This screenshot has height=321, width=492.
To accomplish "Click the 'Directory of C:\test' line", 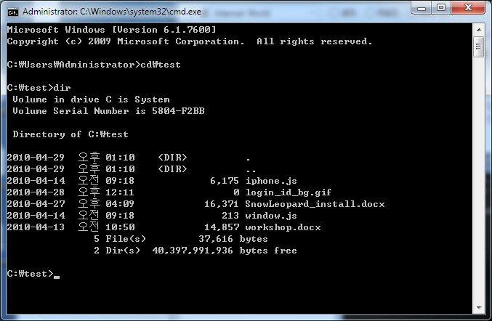I will 70,134.
